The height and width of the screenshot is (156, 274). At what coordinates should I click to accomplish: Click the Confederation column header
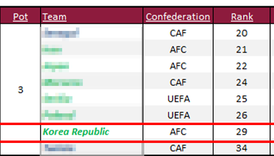[x=178, y=16]
